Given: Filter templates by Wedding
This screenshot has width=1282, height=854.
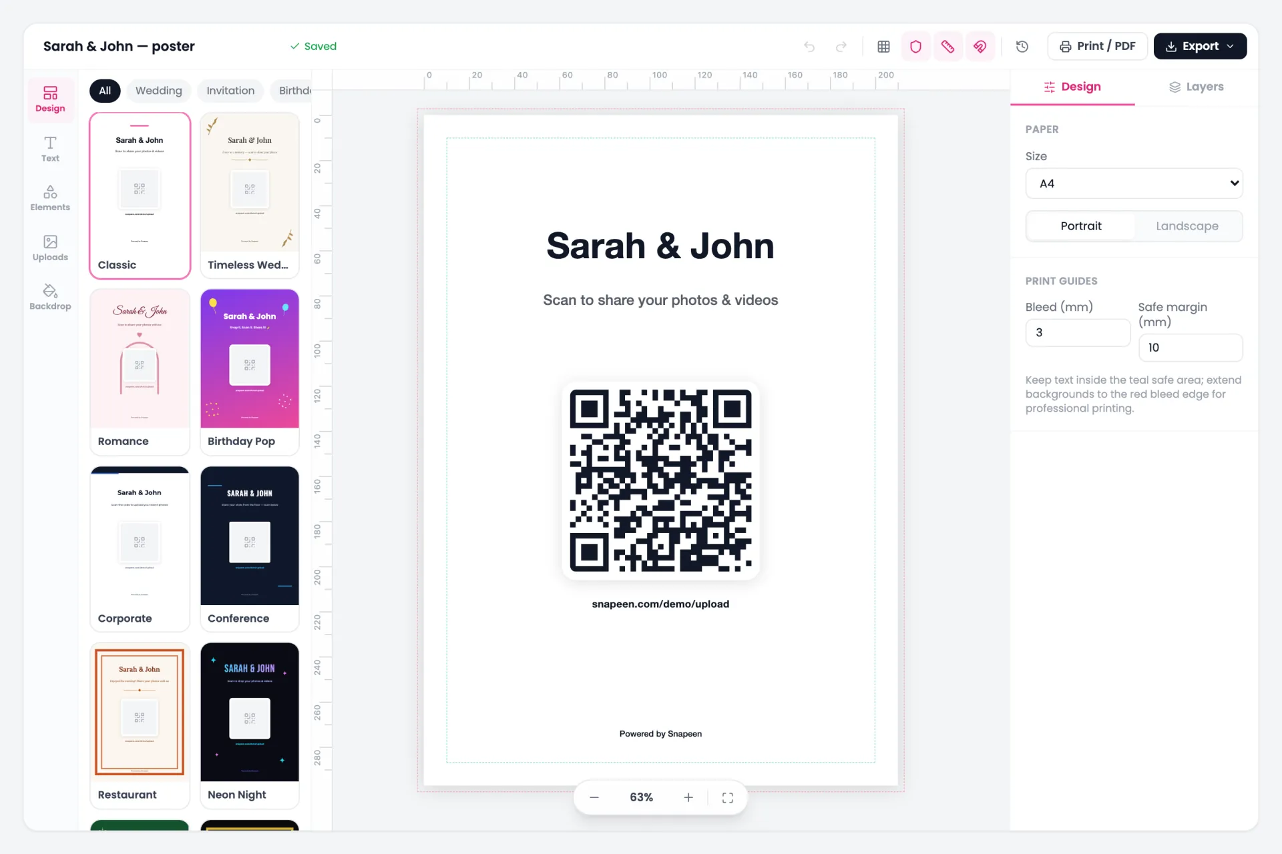Looking at the screenshot, I should coord(158,91).
